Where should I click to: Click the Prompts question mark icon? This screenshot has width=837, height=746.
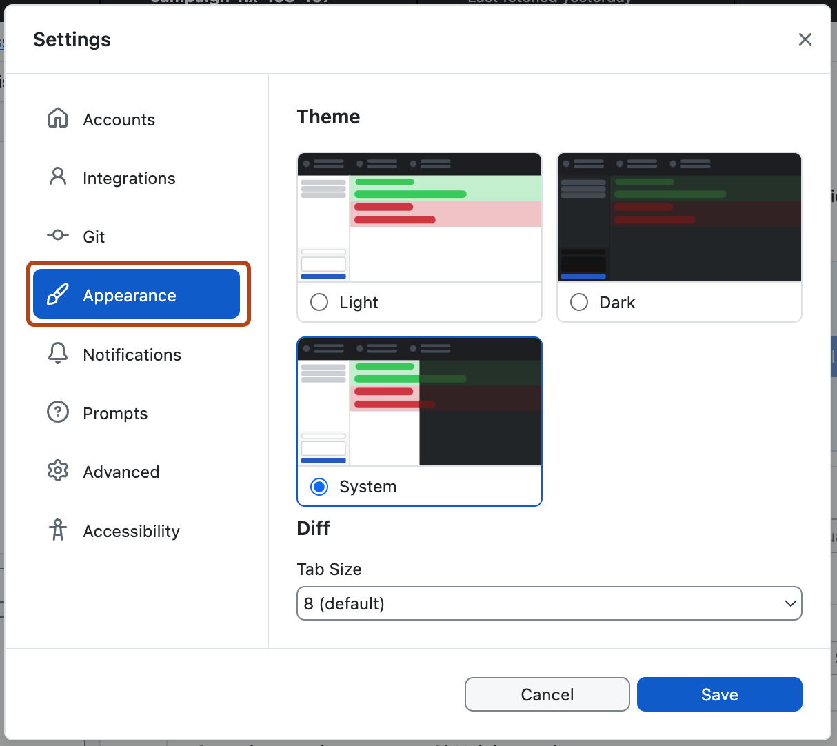(x=58, y=412)
